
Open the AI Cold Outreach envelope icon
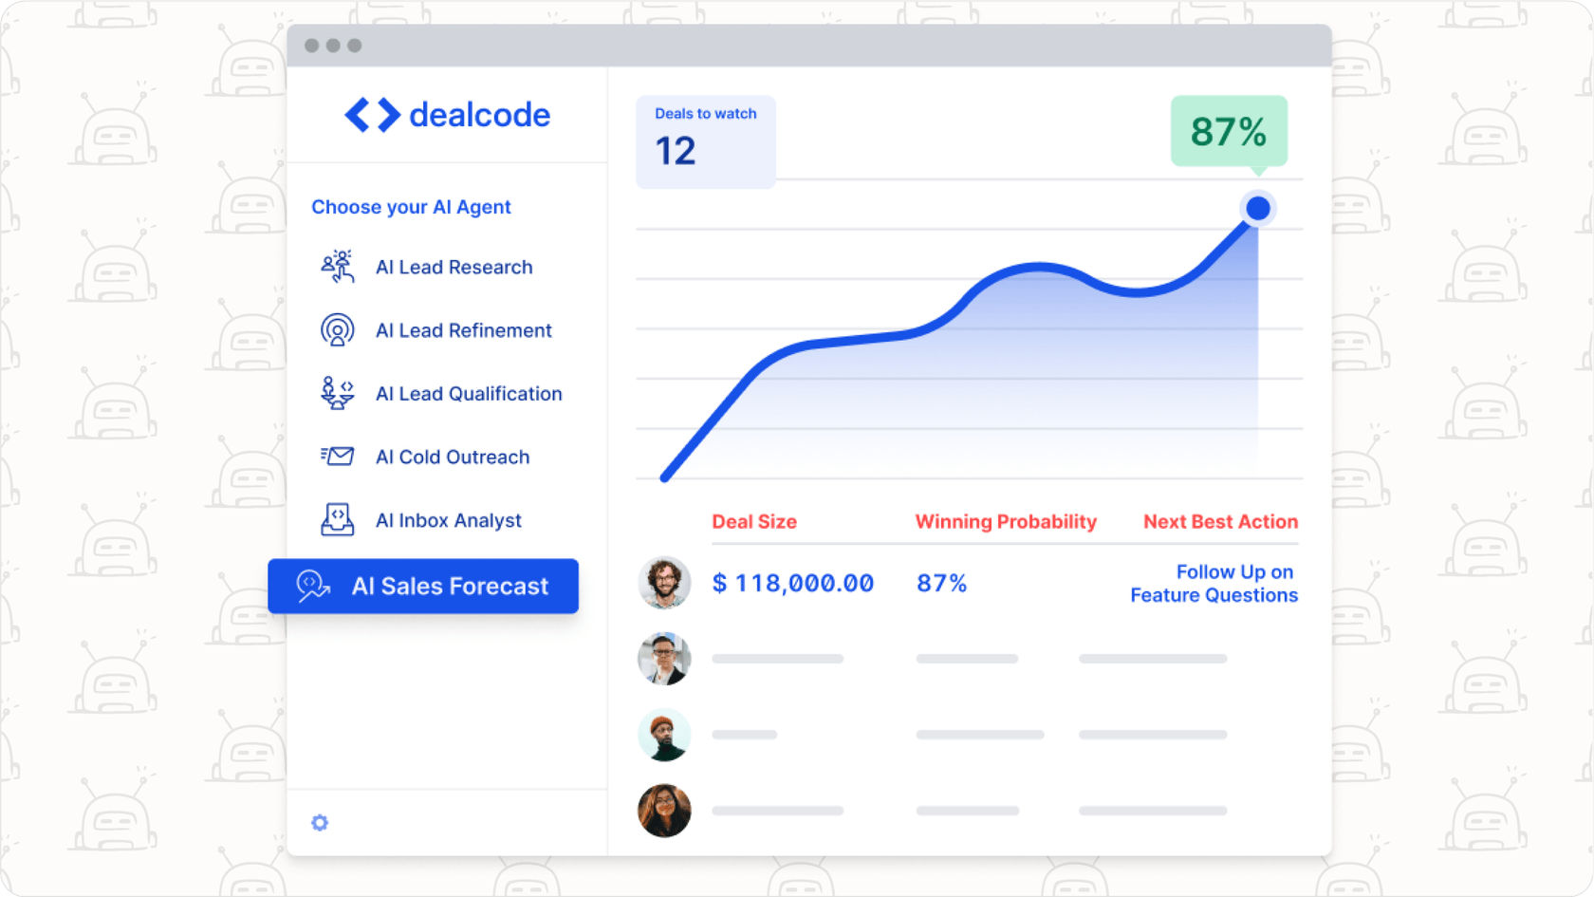click(x=337, y=457)
